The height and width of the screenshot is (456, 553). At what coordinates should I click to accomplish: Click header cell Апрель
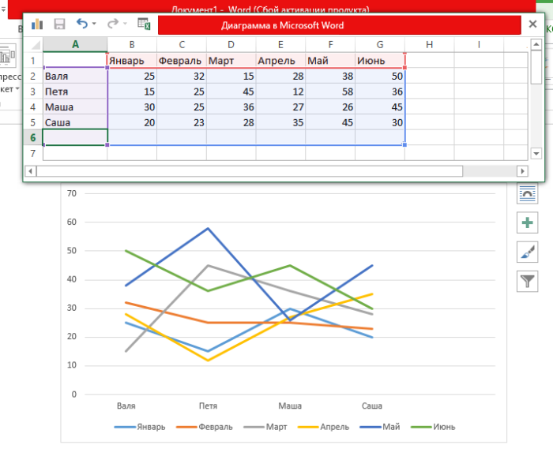(280, 61)
